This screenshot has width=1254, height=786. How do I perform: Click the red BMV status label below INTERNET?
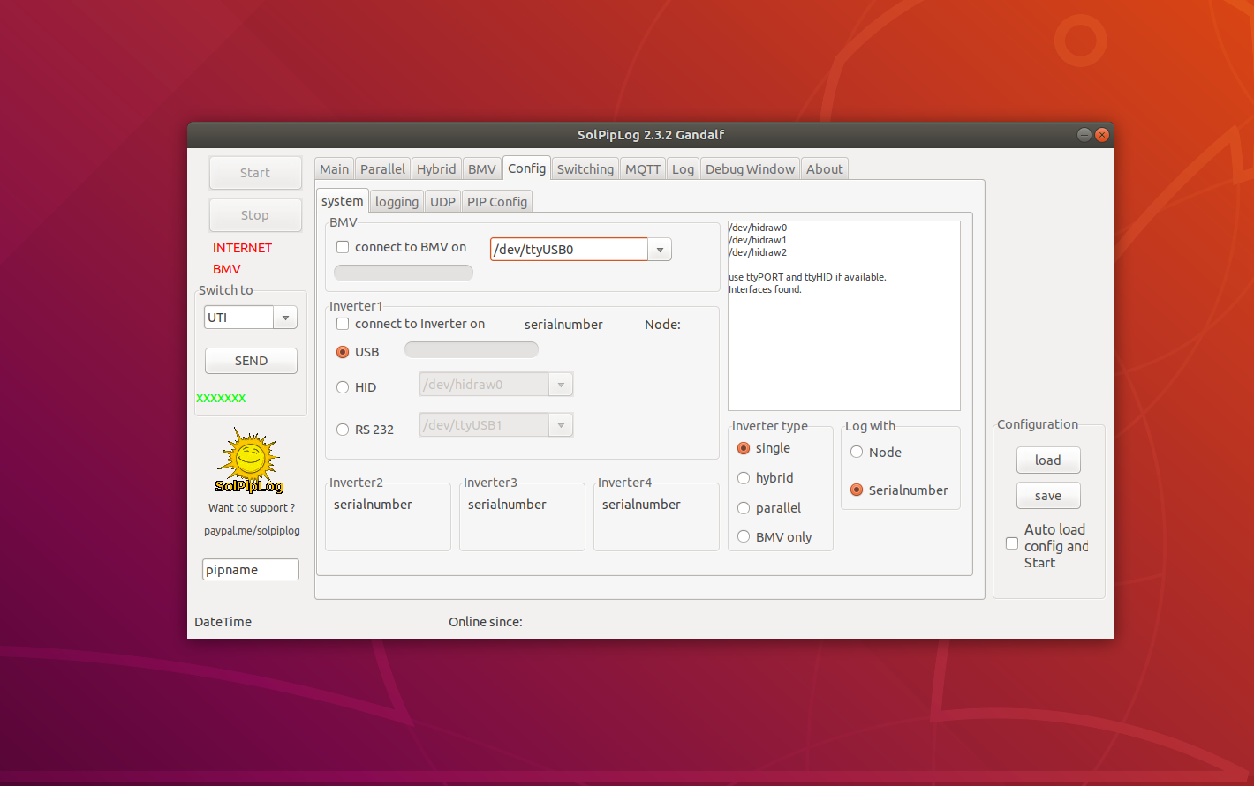(x=227, y=269)
